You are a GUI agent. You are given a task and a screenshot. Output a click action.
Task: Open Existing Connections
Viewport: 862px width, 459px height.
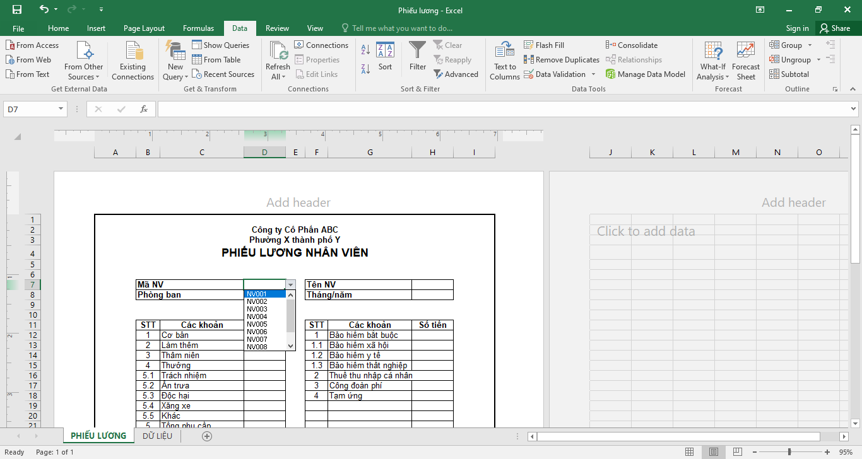[133, 61]
